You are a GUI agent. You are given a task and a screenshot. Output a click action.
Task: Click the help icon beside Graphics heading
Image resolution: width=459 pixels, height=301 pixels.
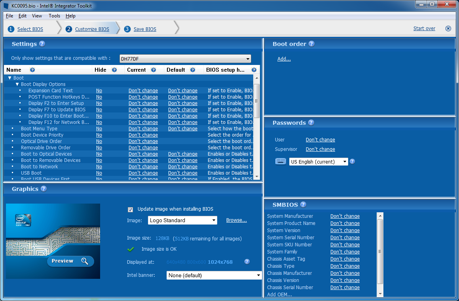click(x=44, y=189)
